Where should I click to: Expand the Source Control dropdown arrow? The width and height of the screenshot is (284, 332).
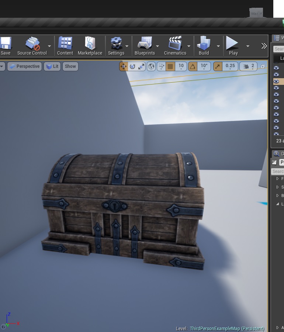point(49,46)
